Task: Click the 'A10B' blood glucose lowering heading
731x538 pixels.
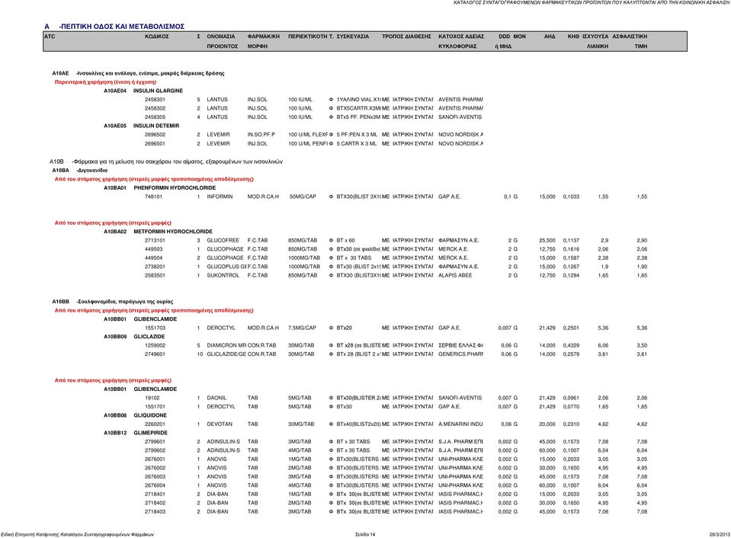Action: click(x=166, y=162)
